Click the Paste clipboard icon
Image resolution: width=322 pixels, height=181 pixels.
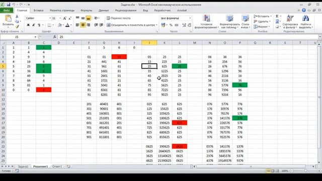coord(8,18)
